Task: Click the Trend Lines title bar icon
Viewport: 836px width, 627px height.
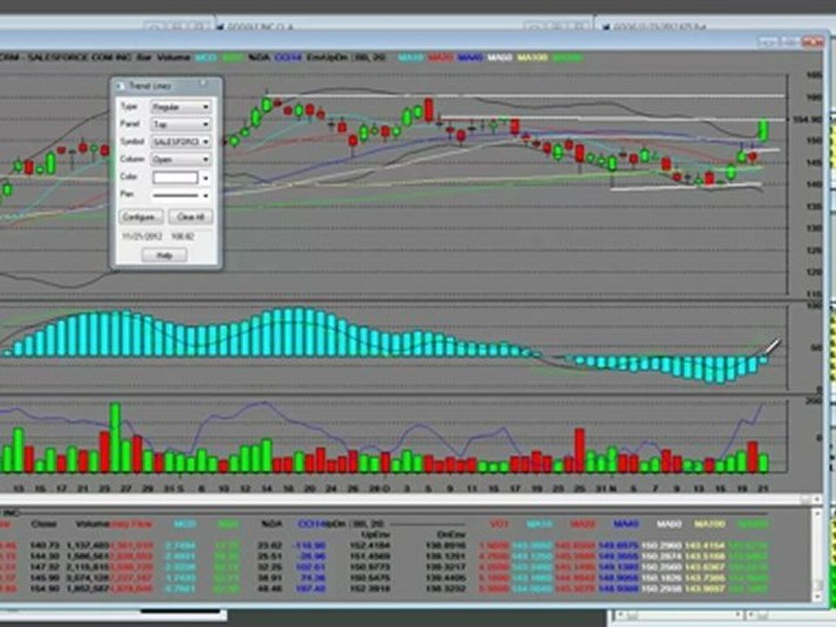Action: pos(120,86)
